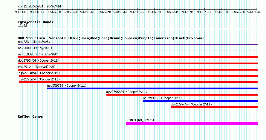Click the 12q22 band label
266x140 pixels.
click(22, 26)
